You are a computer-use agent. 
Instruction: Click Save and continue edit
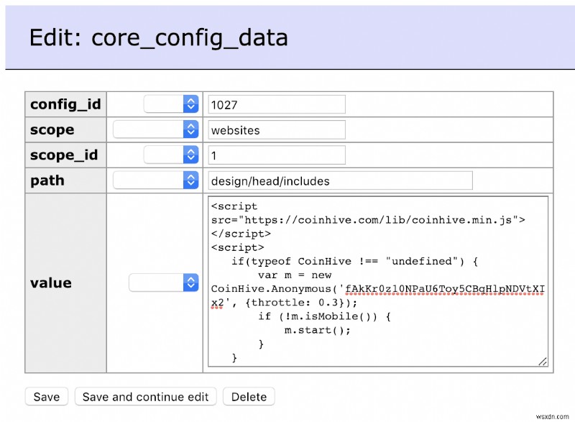[x=146, y=397]
